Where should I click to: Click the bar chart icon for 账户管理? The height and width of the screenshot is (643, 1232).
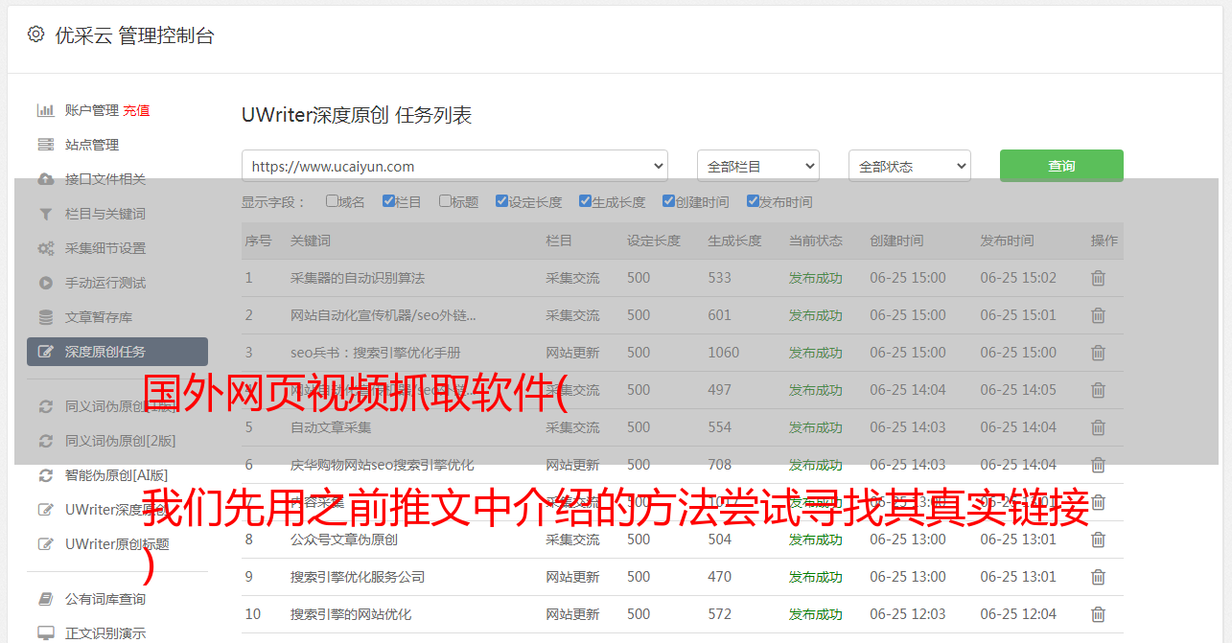pyautogui.click(x=45, y=110)
